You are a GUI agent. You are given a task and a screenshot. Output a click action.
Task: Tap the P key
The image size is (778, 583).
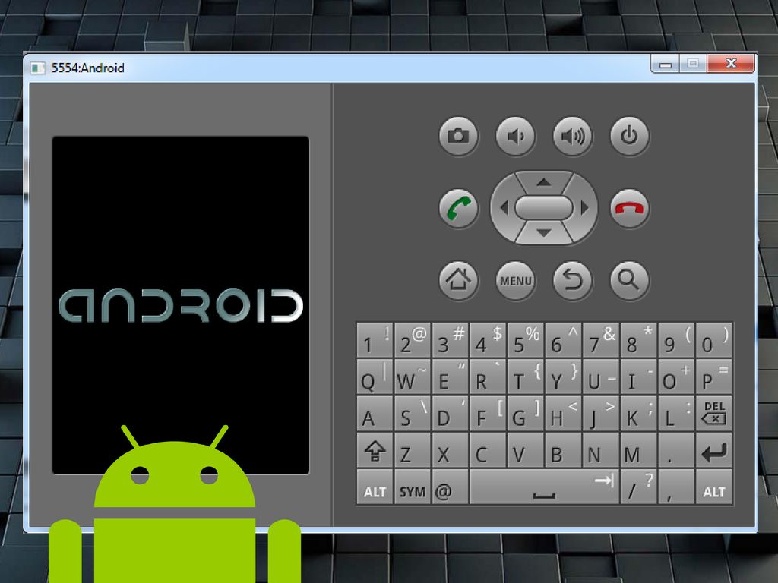pos(714,377)
